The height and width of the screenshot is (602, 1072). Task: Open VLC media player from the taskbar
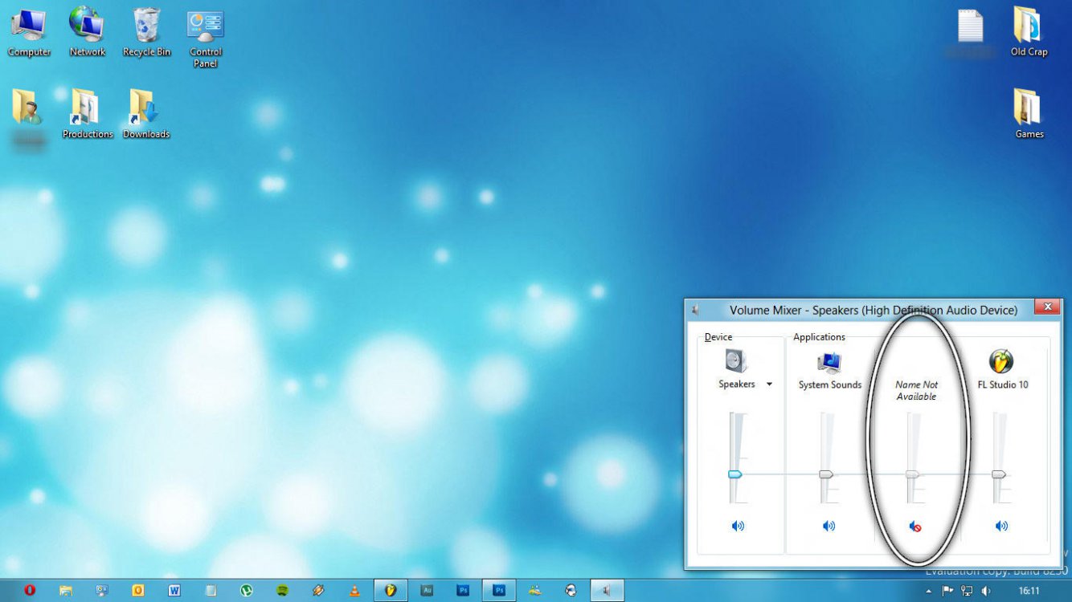click(x=354, y=590)
